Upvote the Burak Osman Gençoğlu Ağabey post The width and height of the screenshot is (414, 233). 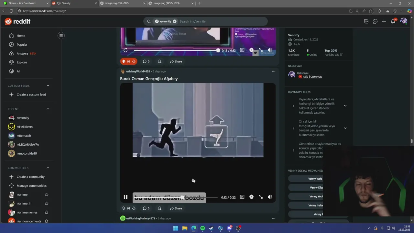click(x=124, y=208)
